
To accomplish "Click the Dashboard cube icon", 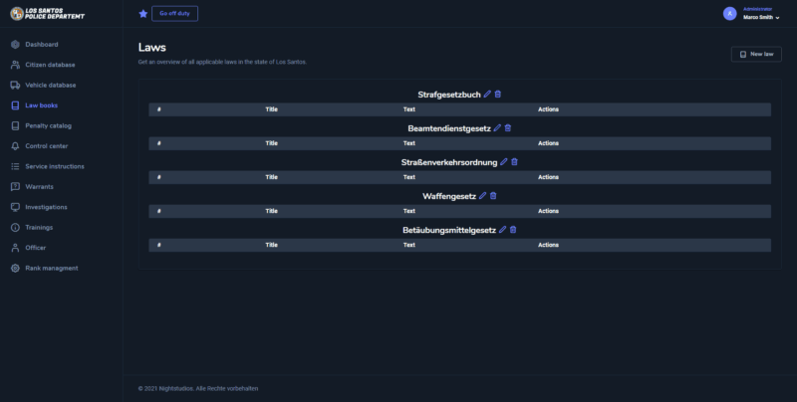I will (15, 45).
